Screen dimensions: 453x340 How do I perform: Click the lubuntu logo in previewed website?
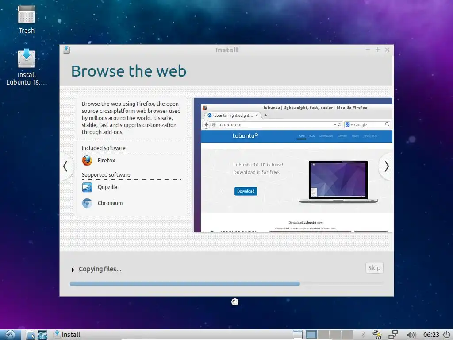point(245,135)
